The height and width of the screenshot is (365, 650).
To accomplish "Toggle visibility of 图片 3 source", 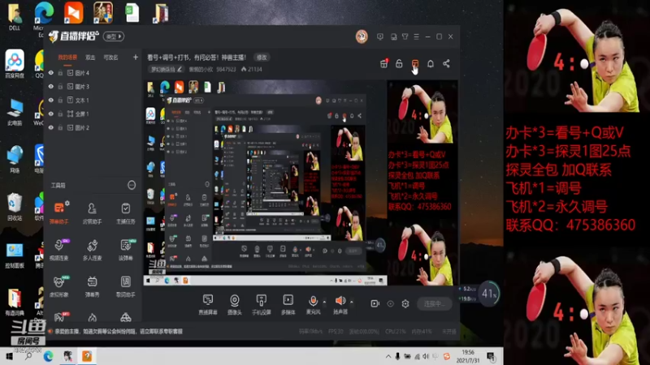I will click(x=51, y=87).
